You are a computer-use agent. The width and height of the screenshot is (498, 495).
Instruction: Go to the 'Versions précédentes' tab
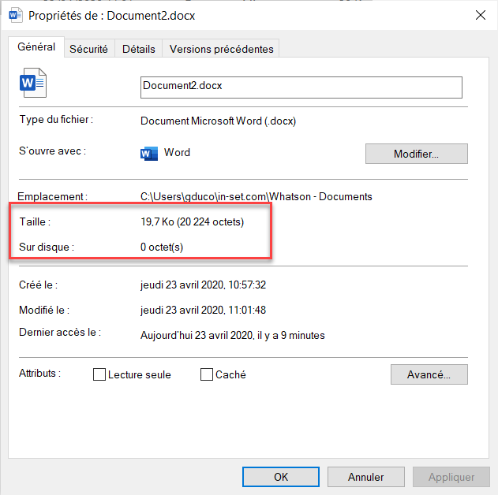[221, 49]
